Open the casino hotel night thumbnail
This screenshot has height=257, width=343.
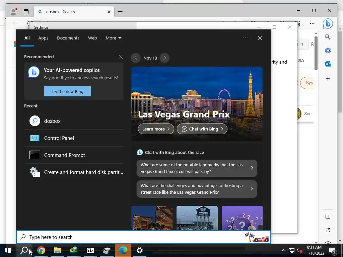pyautogui.click(x=152, y=218)
